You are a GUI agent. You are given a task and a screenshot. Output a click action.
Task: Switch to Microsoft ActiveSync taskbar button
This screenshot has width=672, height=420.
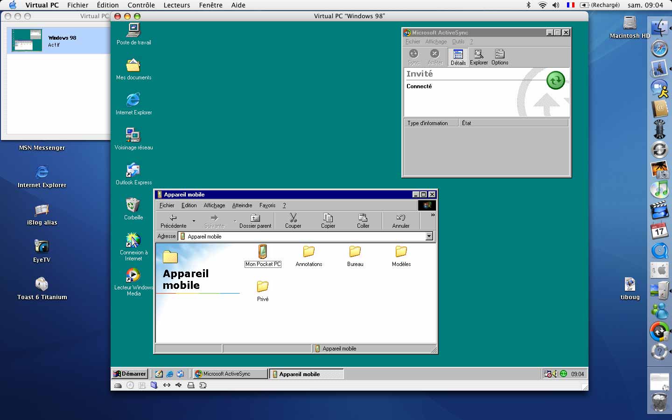[231, 374]
